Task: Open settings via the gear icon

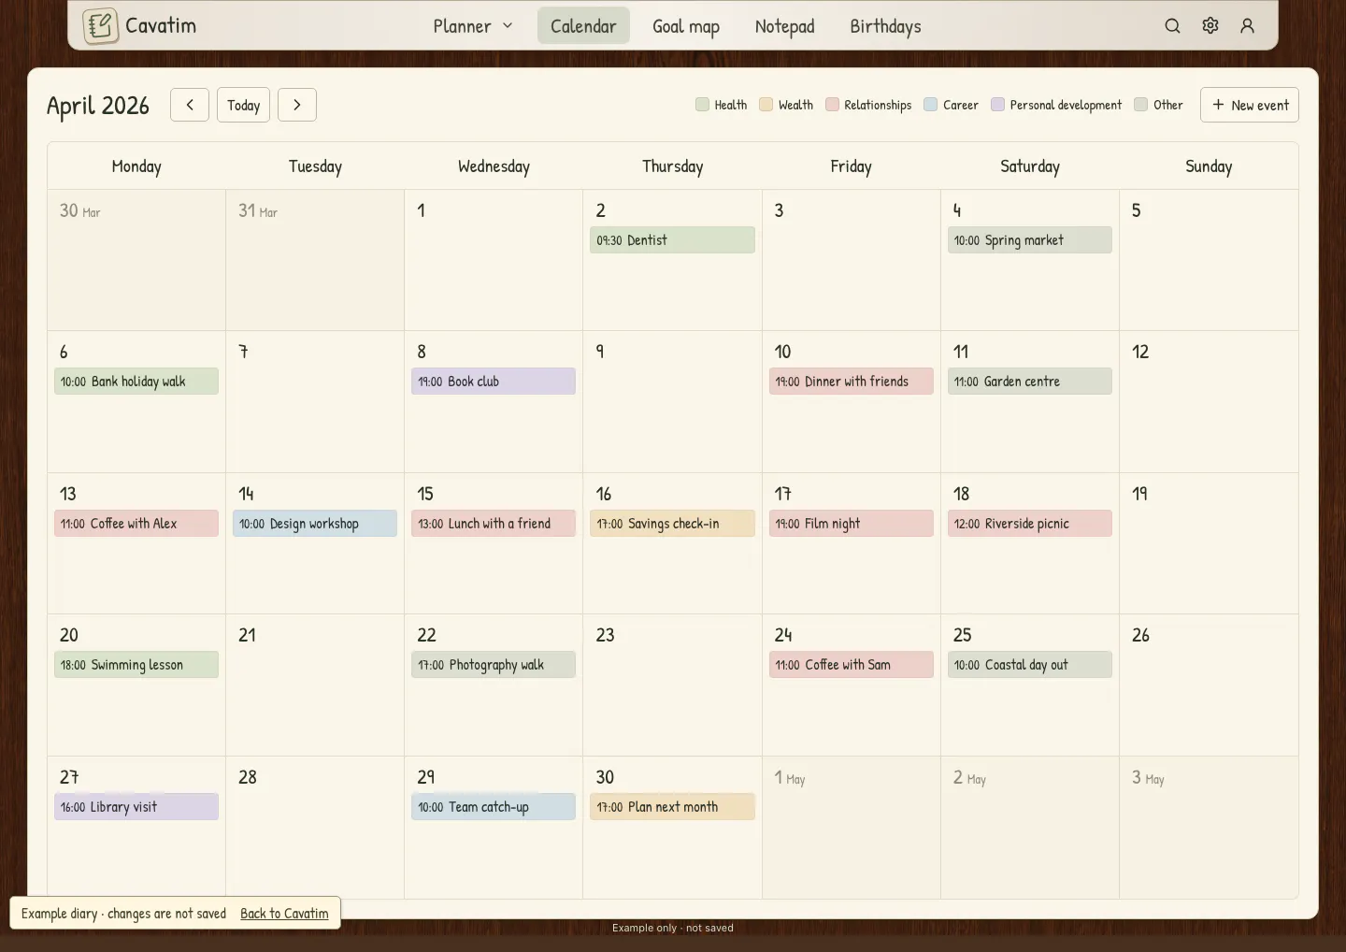Action: point(1210,26)
